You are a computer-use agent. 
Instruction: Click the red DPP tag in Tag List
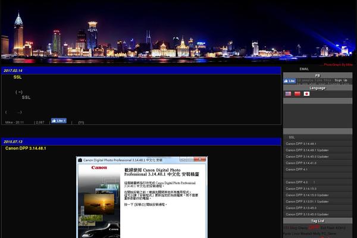coord(314,227)
